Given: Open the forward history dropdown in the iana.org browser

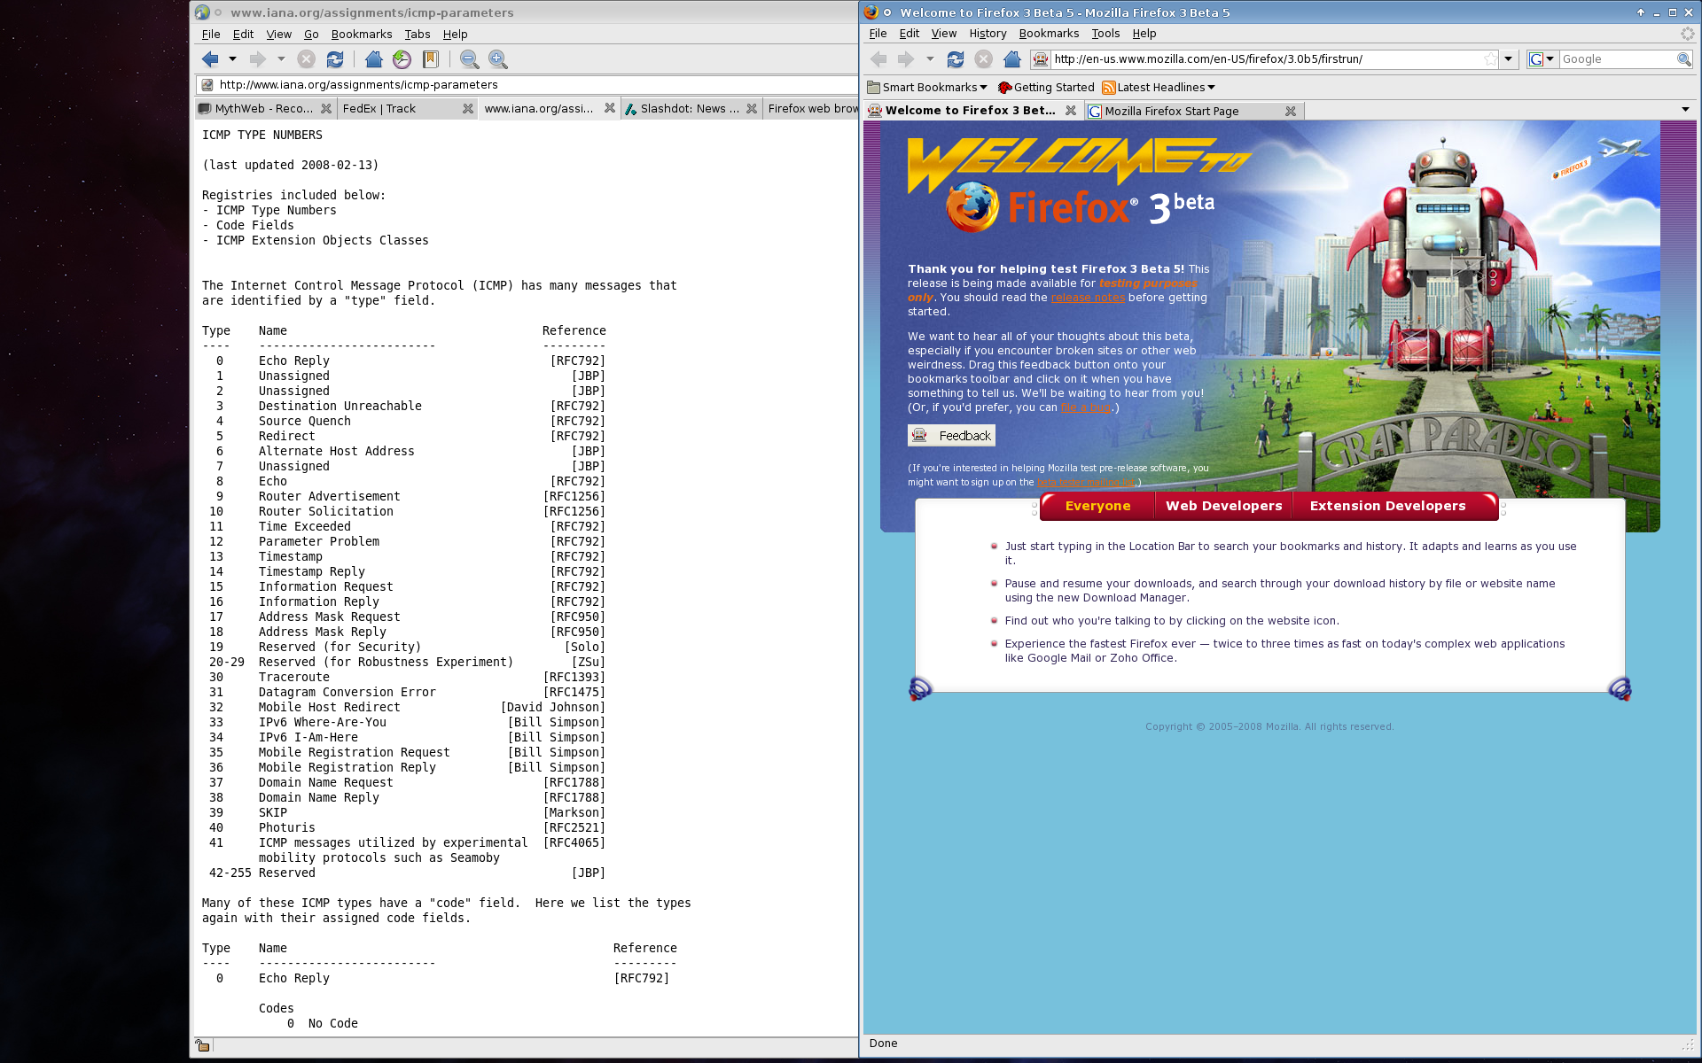Looking at the screenshot, I should point(281,59).
